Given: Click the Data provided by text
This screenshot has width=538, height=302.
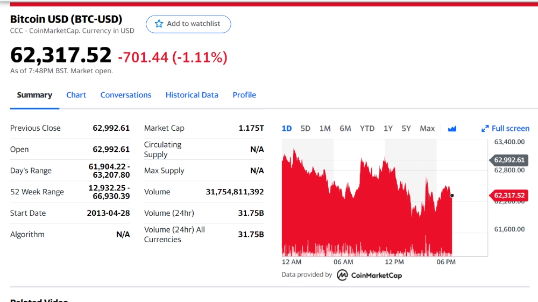Looking at the screenshot, I should 307,275.
